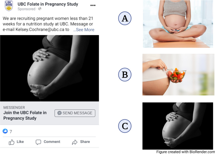Select circled label A
Screen dimensions: 215x154
[125, 19]
